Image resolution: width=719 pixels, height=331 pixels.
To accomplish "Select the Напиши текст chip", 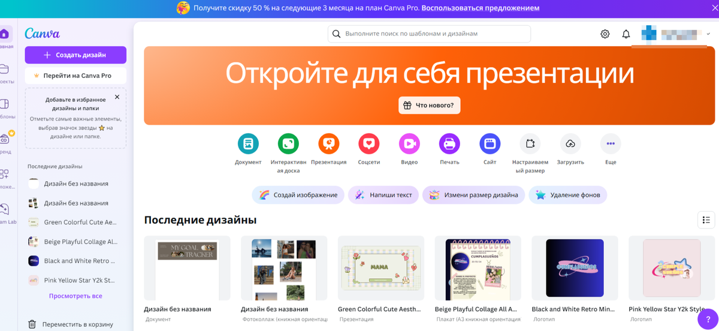I will tap(383, 195).
